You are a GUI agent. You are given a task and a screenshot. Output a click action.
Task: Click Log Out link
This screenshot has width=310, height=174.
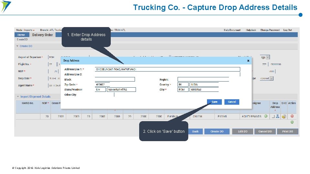(x=287, y=30)
